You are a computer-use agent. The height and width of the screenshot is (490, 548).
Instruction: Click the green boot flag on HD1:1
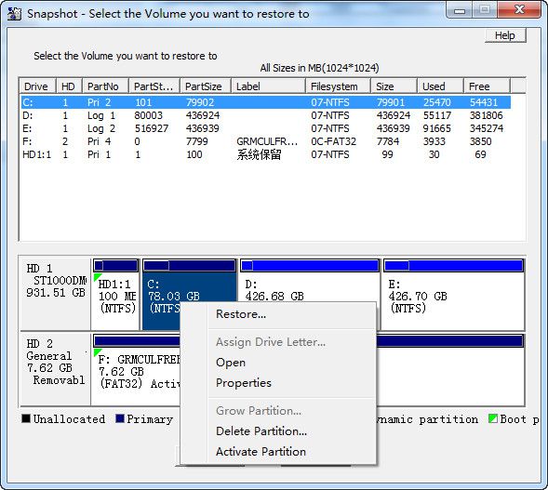point(97,277)
